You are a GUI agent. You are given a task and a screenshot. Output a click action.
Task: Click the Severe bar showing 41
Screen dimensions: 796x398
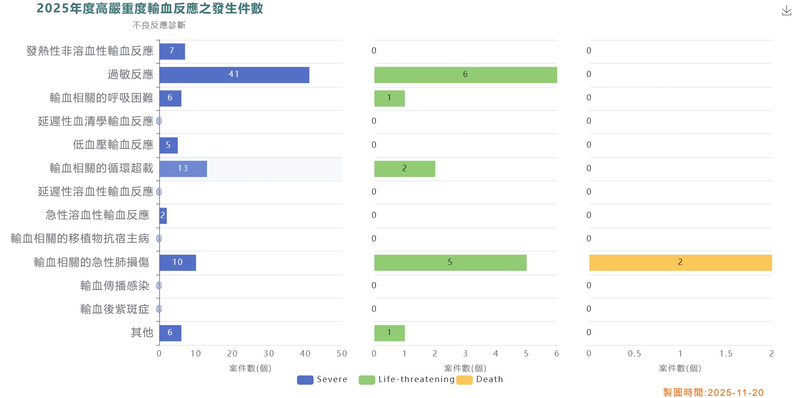click(x=234, y=75)
